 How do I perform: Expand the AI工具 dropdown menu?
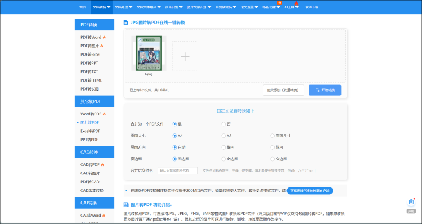291,7
